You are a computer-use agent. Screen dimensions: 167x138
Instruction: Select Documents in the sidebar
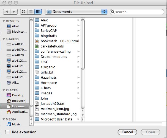coord(15,106)
